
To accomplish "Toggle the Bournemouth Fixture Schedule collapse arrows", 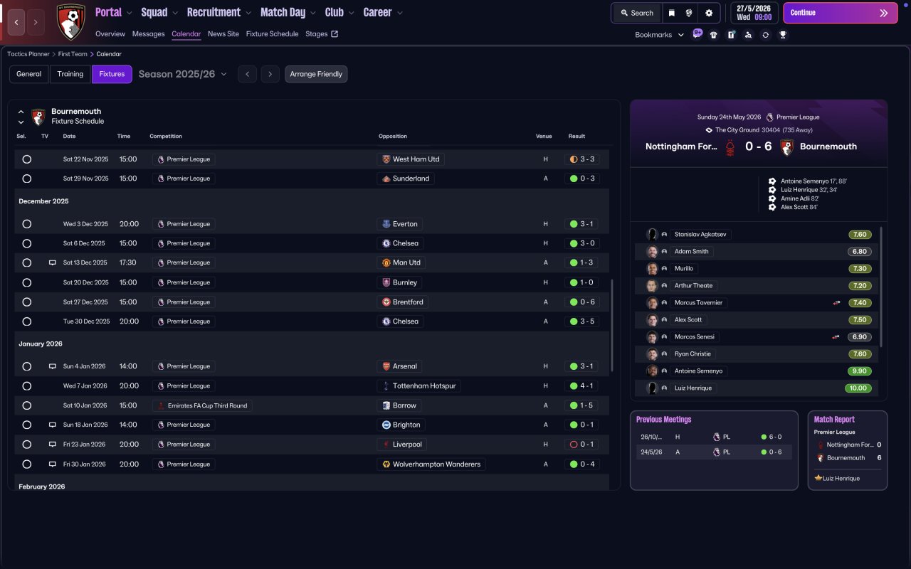I will [x=21, y=117].
